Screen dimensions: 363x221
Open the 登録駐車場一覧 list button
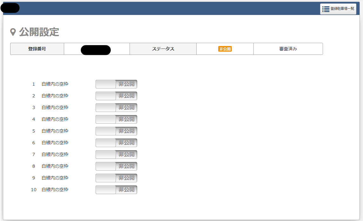coord(338,9)
